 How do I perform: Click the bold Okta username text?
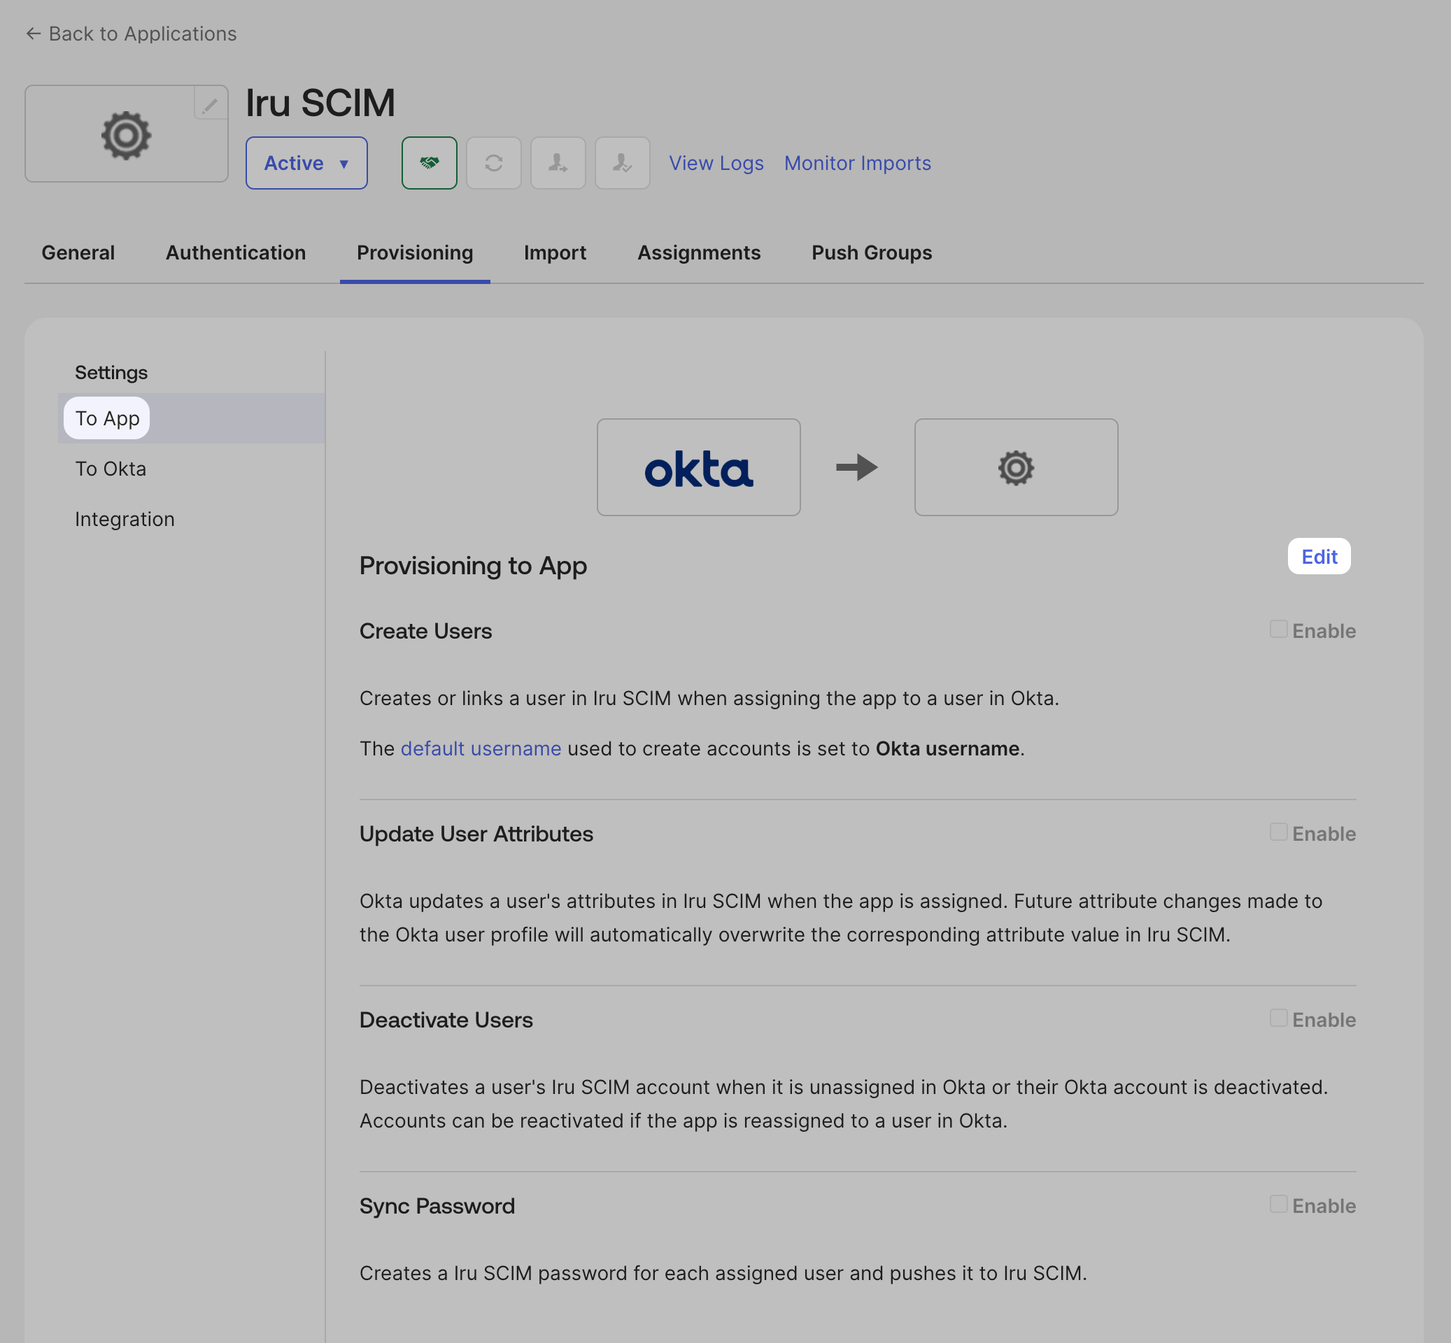[947, 748]
